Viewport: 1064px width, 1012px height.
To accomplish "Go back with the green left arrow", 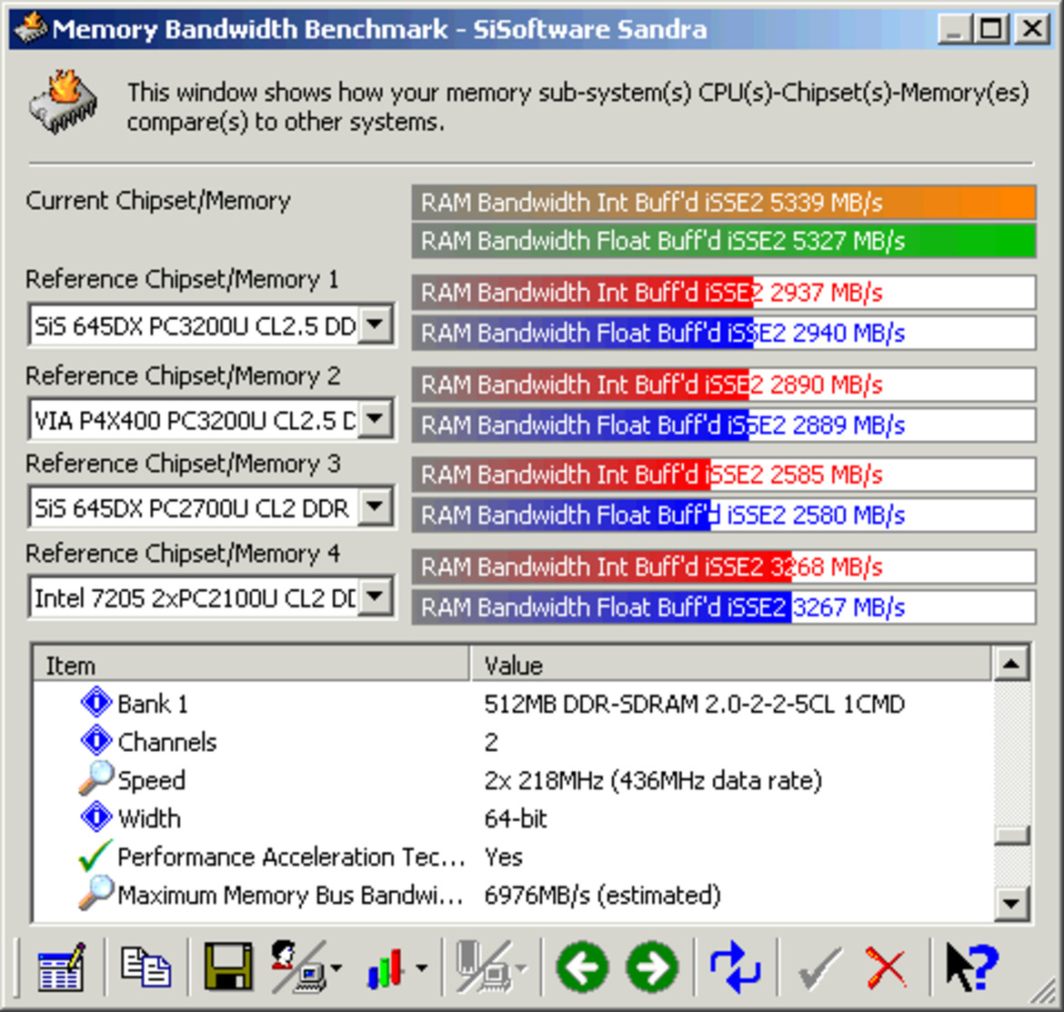I will click(x=582, y=967).
